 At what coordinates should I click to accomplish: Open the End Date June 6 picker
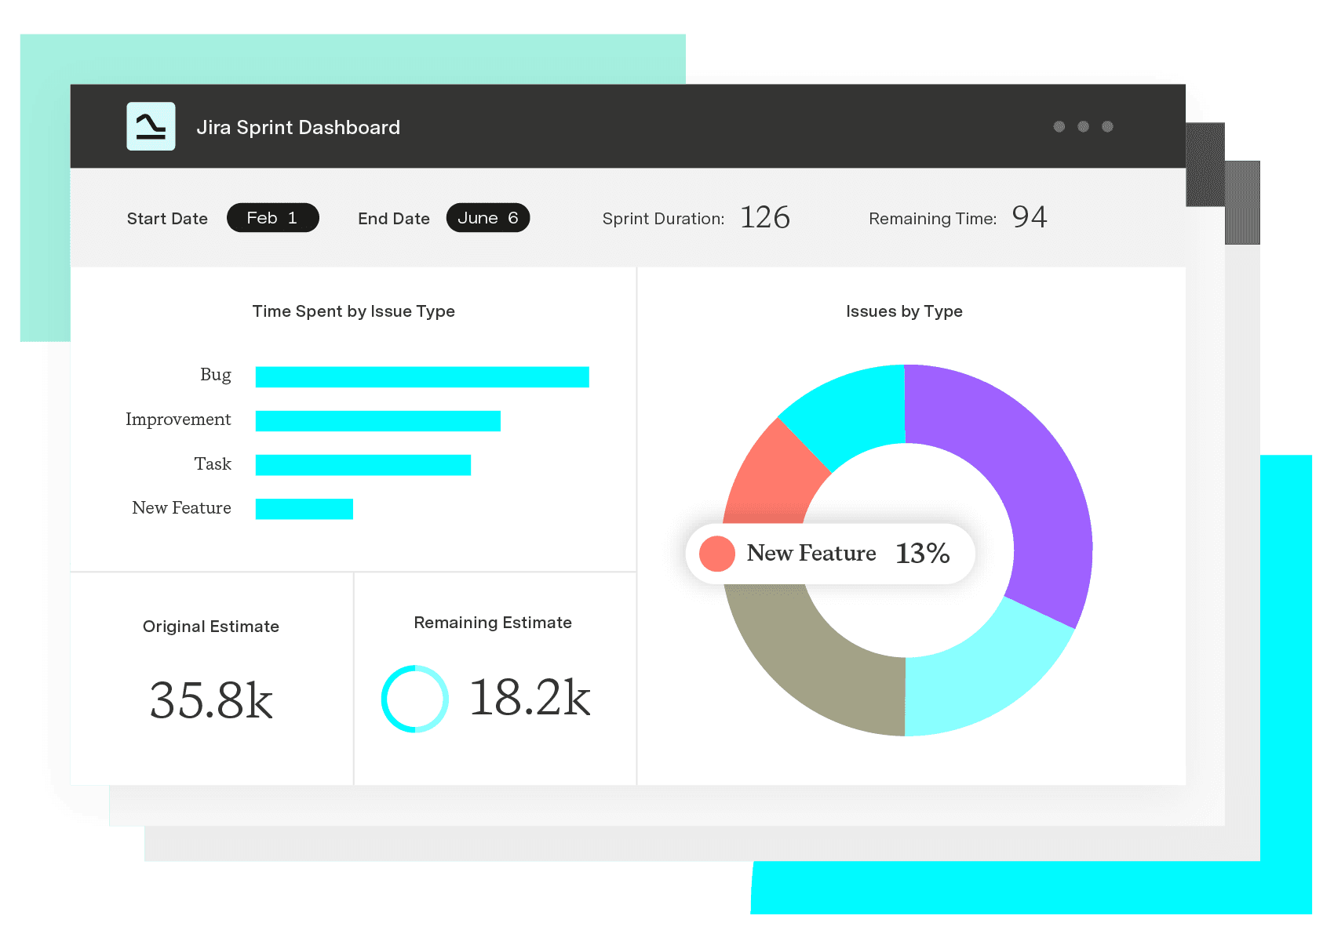(x=487, y=218)
